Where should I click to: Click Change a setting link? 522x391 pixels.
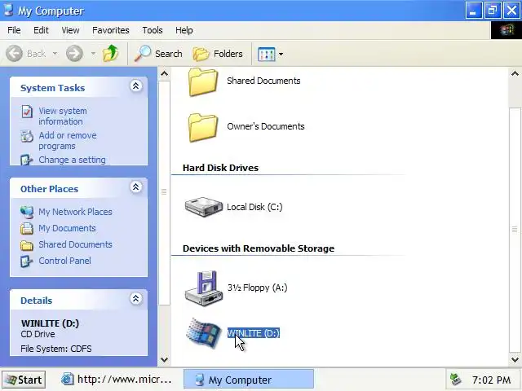click(x=72, y=160)
